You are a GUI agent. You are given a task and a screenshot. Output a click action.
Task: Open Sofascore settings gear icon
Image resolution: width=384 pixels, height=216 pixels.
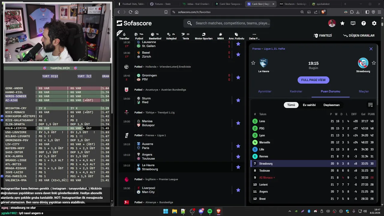(374, 23)
